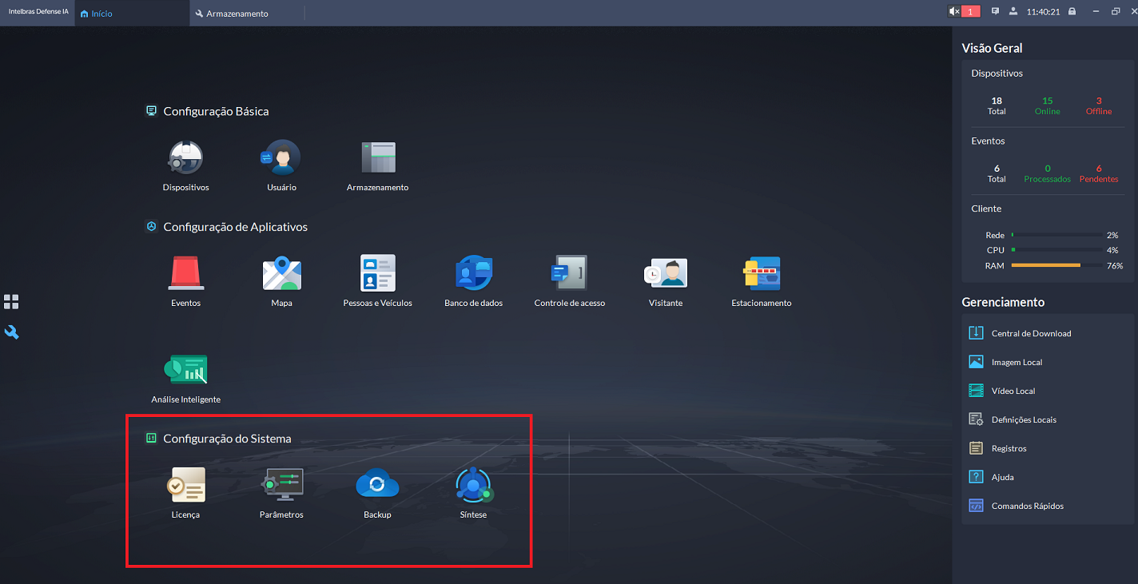The height and width of the screenshot is (584, 1138).
Task: Open the Visitante icon
Action: tap(666, 273)
